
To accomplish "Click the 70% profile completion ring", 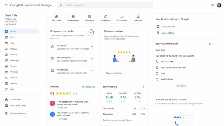I will (90, 33).
